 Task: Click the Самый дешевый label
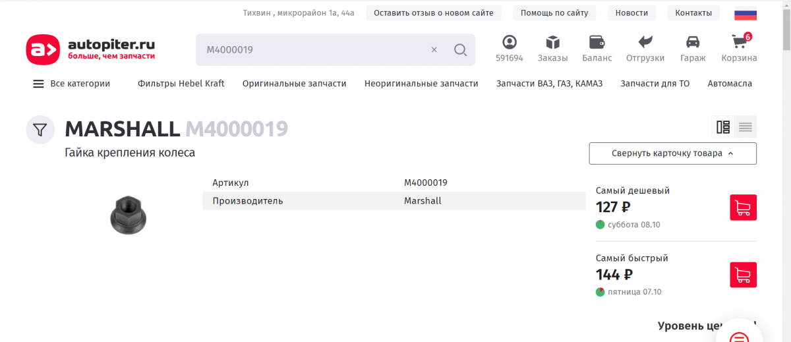pyautogui.click(x=633, y=190)
